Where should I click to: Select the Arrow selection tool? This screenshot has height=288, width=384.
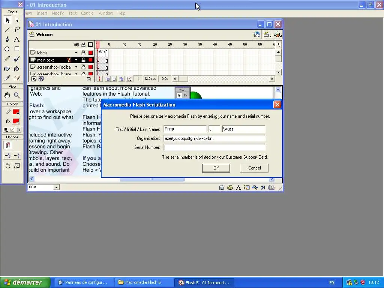7,20
